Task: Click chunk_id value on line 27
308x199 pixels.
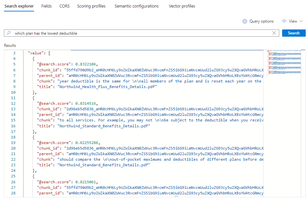Action: coord(164,188)
